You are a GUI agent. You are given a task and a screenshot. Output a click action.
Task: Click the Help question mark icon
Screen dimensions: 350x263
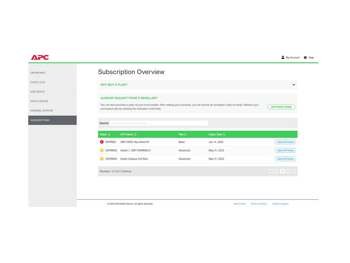(305, 57)
